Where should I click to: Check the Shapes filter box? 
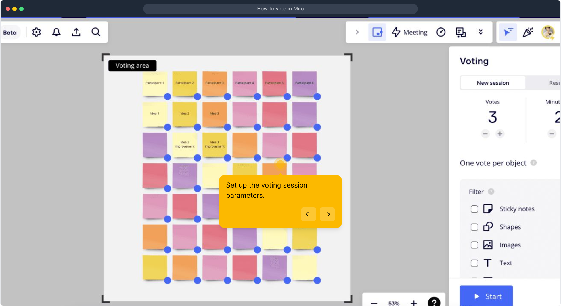click(474, 227)
